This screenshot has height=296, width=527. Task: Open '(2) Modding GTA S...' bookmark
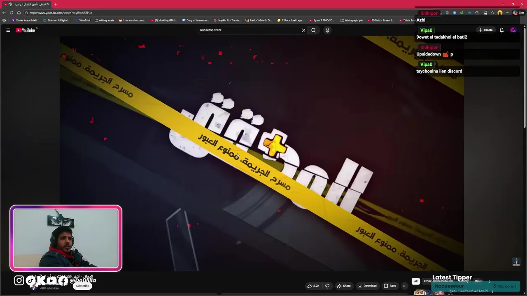pos(164,20)
